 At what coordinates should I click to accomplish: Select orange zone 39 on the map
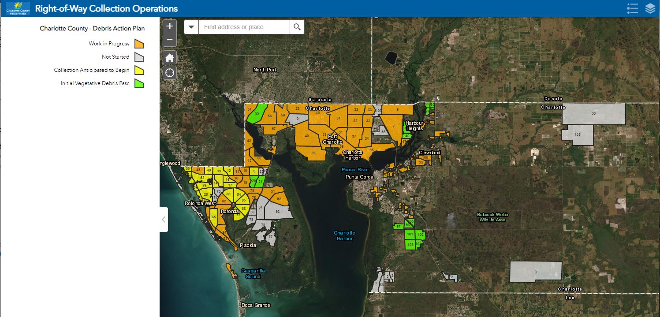pyautogui.click(x=313, y=153)
